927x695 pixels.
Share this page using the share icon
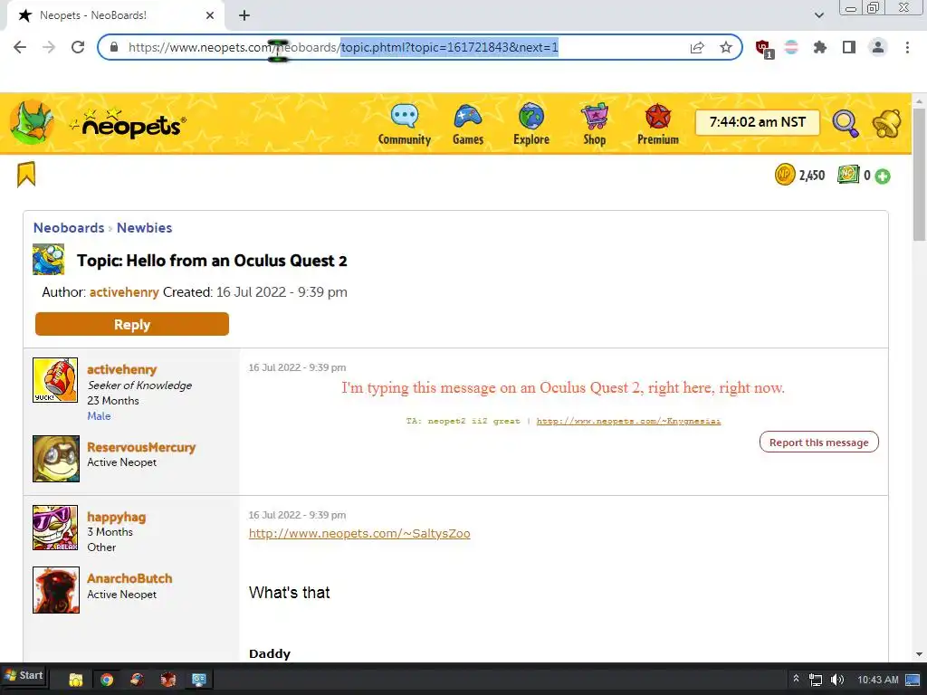697,47
